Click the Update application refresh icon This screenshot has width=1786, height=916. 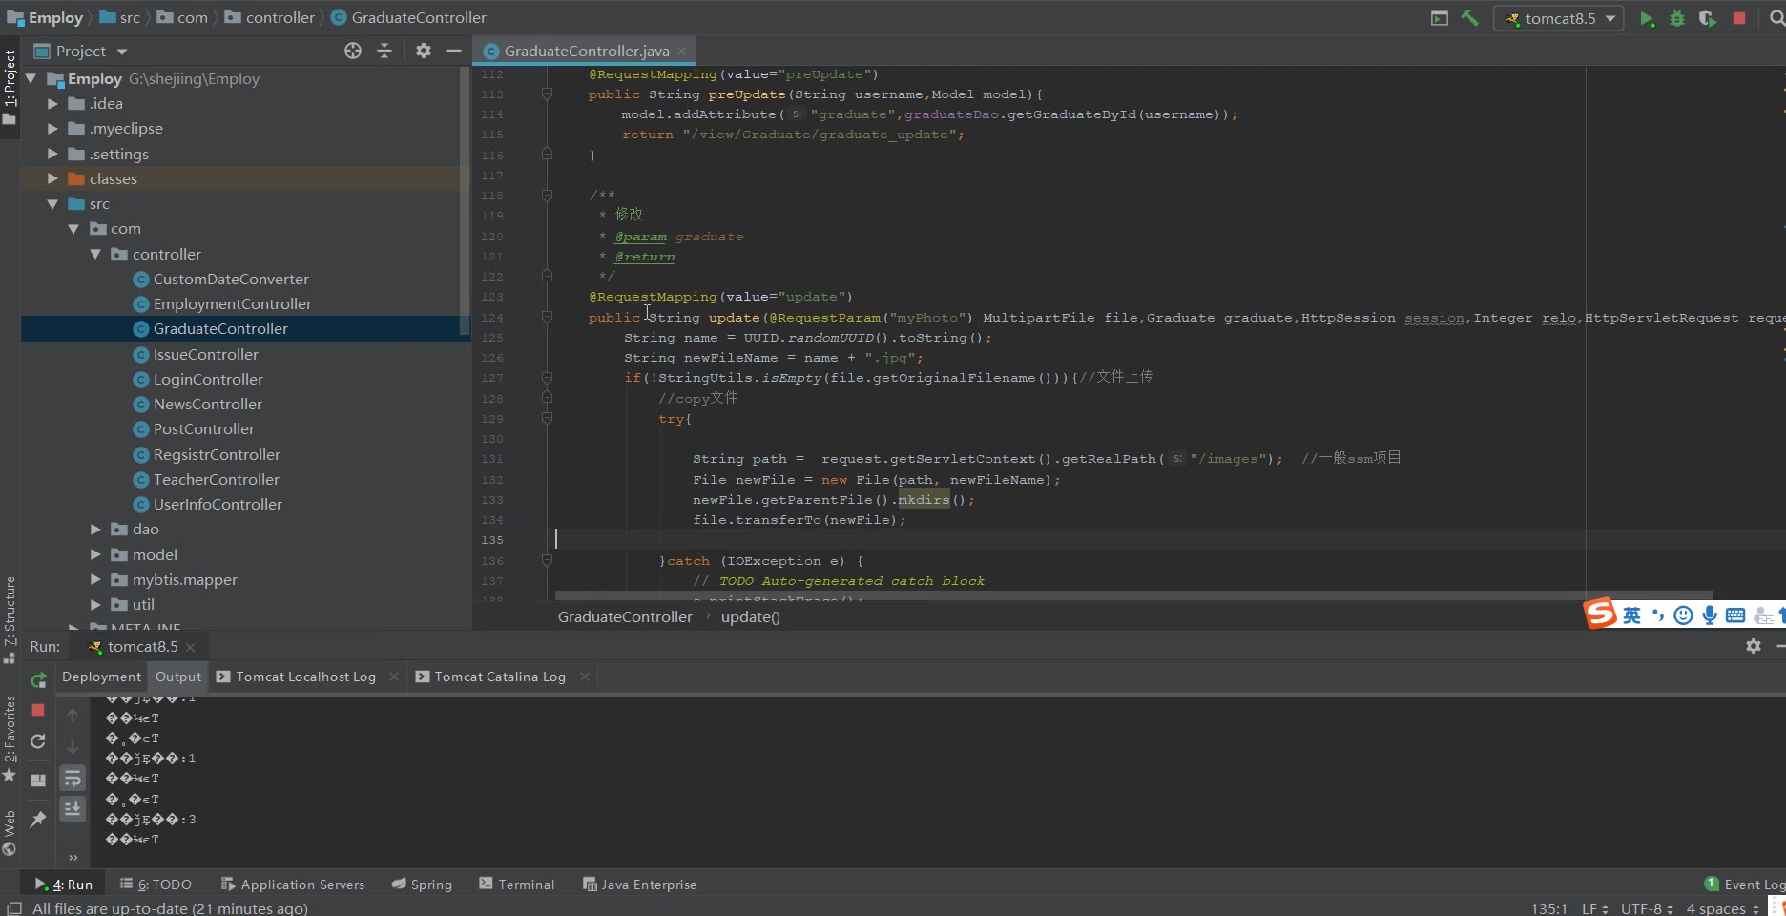(38, 741)
